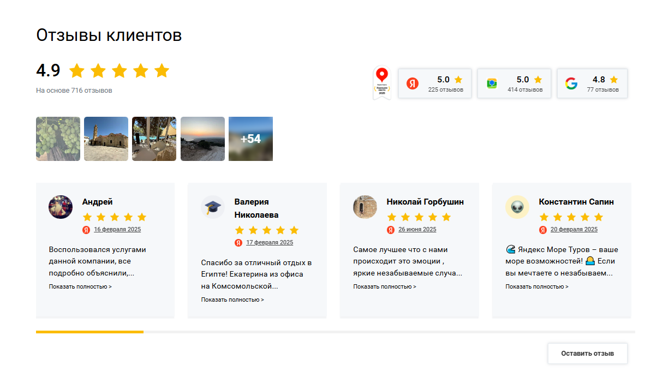Click Yandex icon beside 26 июня 2025

[x=391, y=230]
